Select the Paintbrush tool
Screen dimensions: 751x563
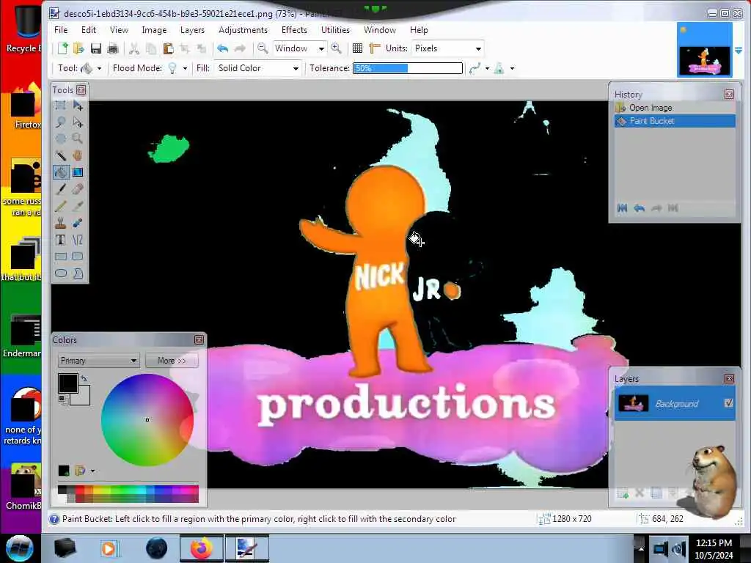(61, 189)
